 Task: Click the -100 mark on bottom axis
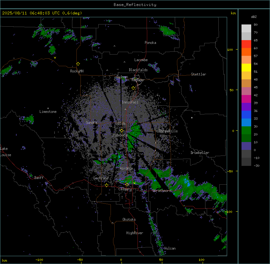pos(39,260)
